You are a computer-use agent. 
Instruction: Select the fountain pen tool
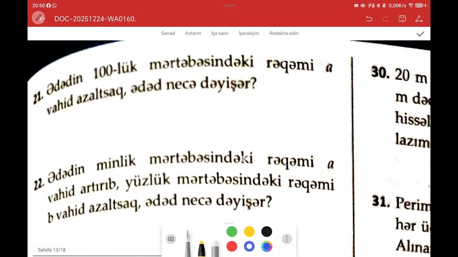point(188,244)
